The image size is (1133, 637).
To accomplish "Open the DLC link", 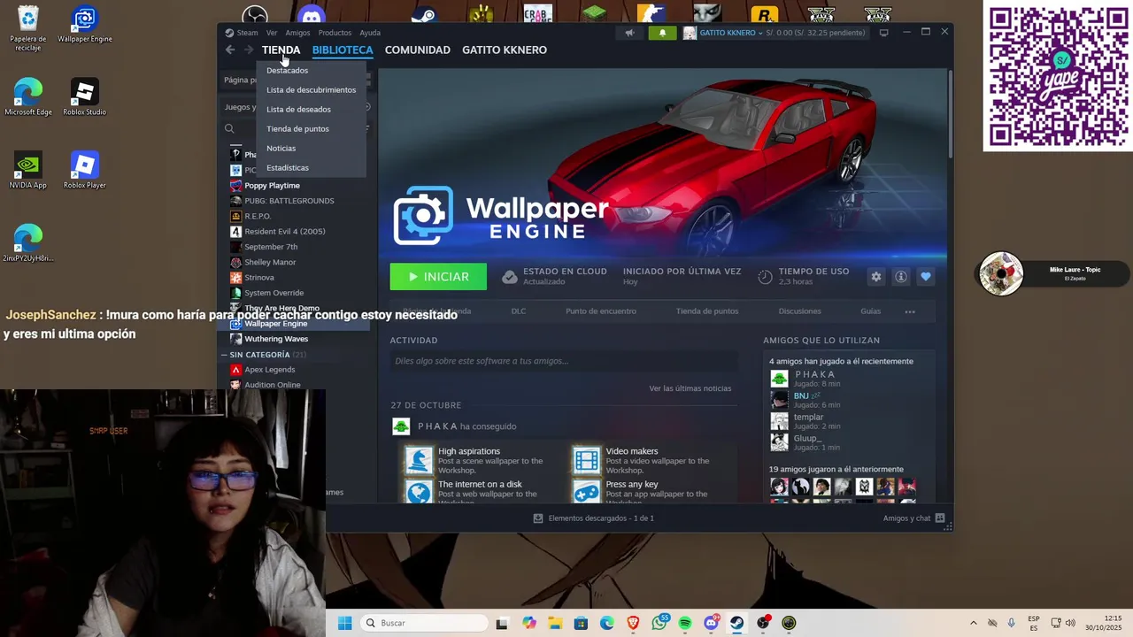I will coord(519,311).
